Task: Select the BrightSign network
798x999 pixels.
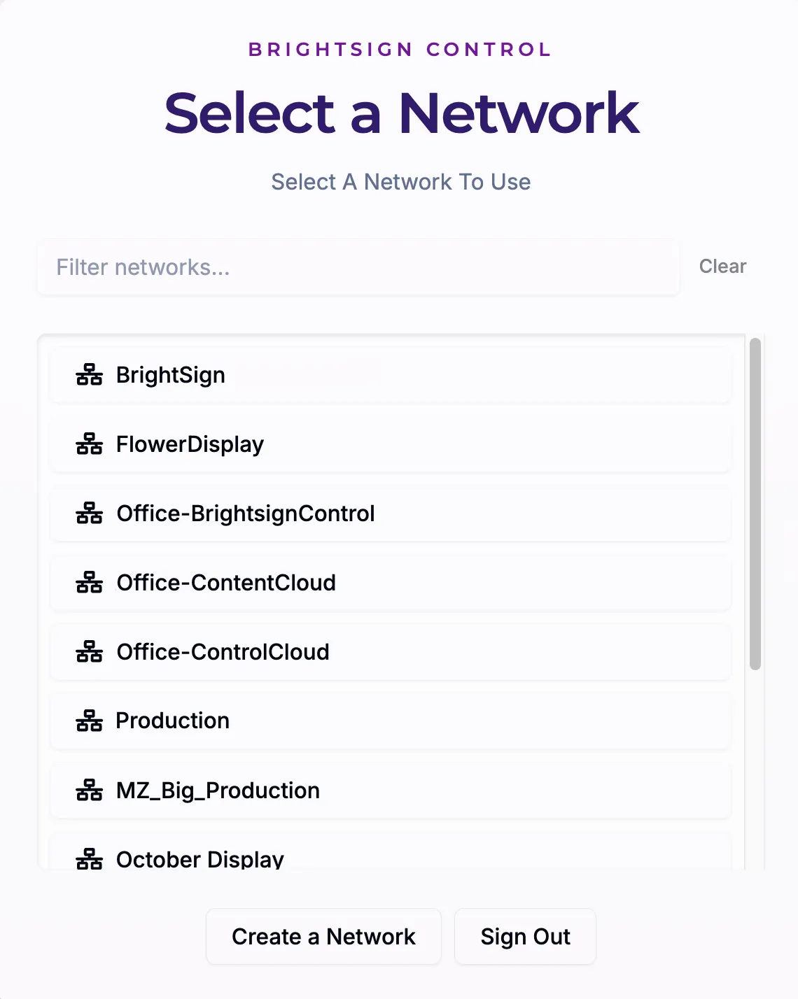Action: point(391,375)
